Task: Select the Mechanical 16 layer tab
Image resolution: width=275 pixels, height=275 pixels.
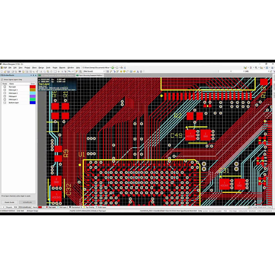Action: click(x=76, y=207)
